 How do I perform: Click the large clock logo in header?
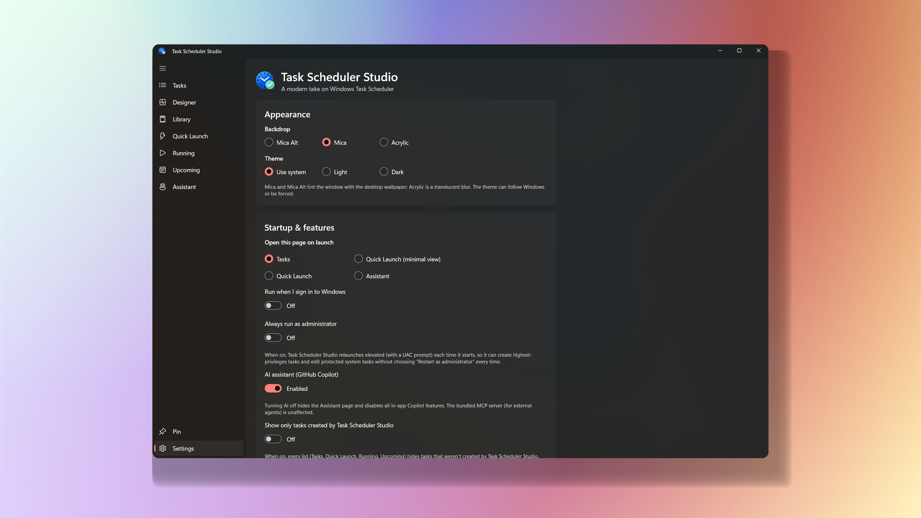click(265, 80)
